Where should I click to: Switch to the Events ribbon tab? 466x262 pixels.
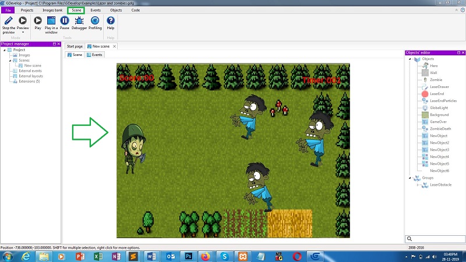[96, 10]
